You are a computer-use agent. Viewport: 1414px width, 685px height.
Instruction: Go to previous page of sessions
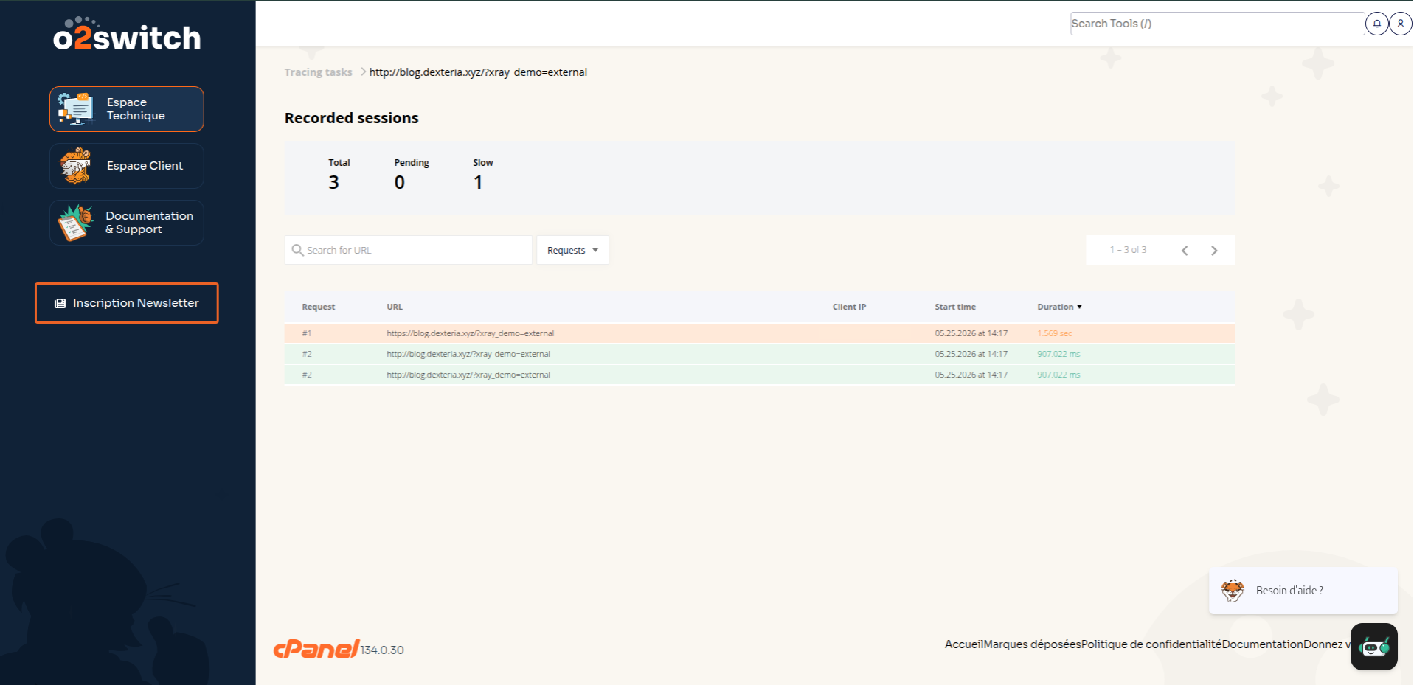[1185, 251]
